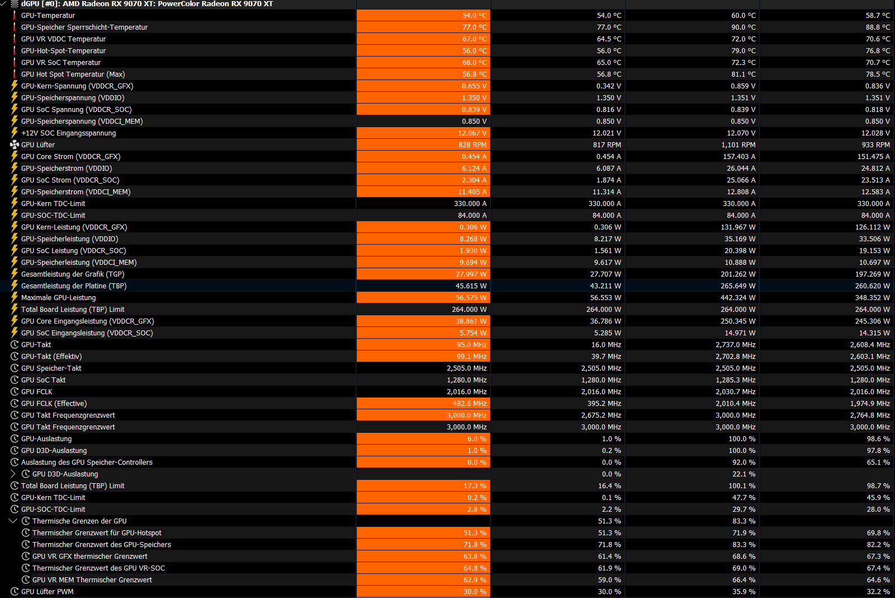Image resolution: width=895 pixels, height=598 pixels.
Task: Select the GPU SoC Leistung (VDDCR_SOC) label
Action: coord(73,250)
